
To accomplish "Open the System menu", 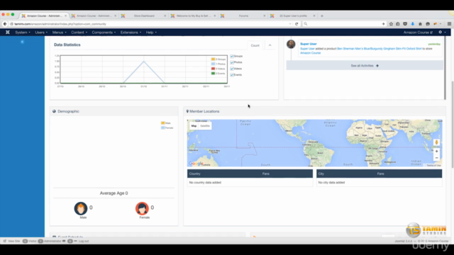I will pos(23,33).
